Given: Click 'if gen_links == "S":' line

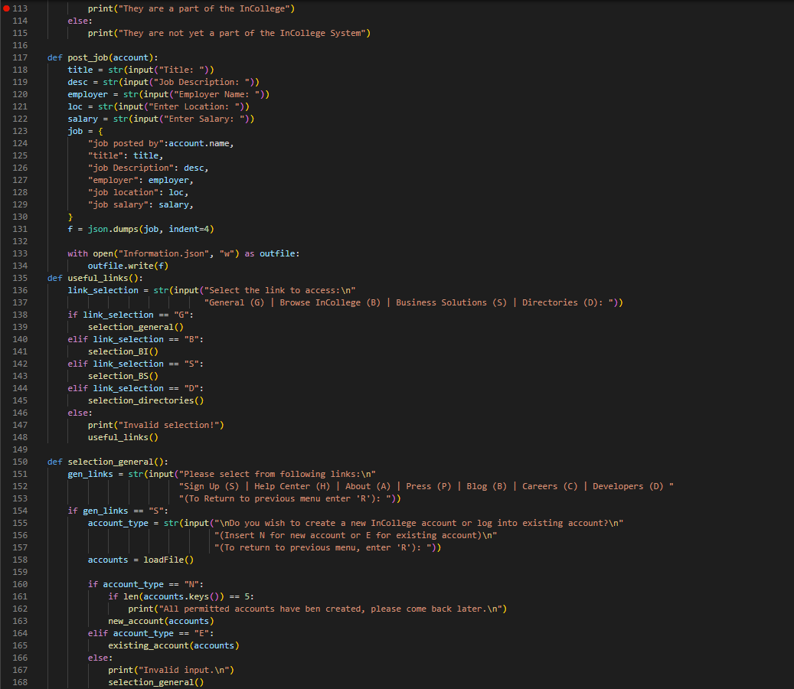Looking at the screenshot, I should point(118,511).
